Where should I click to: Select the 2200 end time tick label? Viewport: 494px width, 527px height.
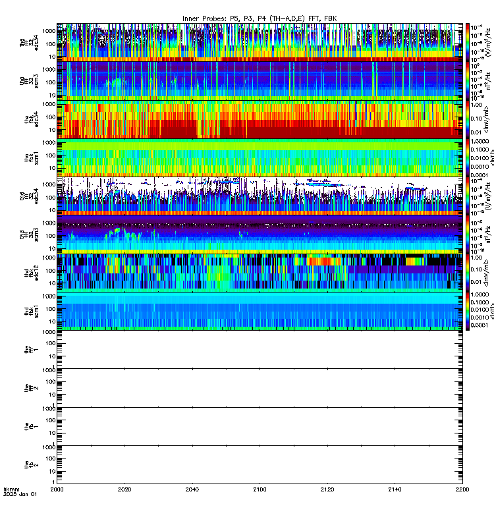pyautogui.click(x=462, y=489)
